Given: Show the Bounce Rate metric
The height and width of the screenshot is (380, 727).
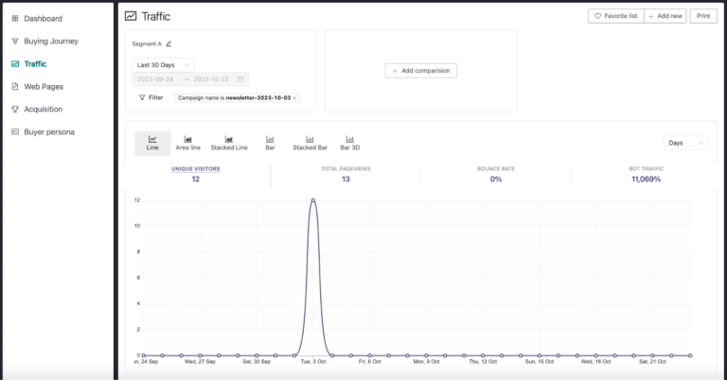Looking at the screenshot, I should click(x=496, y=173).
